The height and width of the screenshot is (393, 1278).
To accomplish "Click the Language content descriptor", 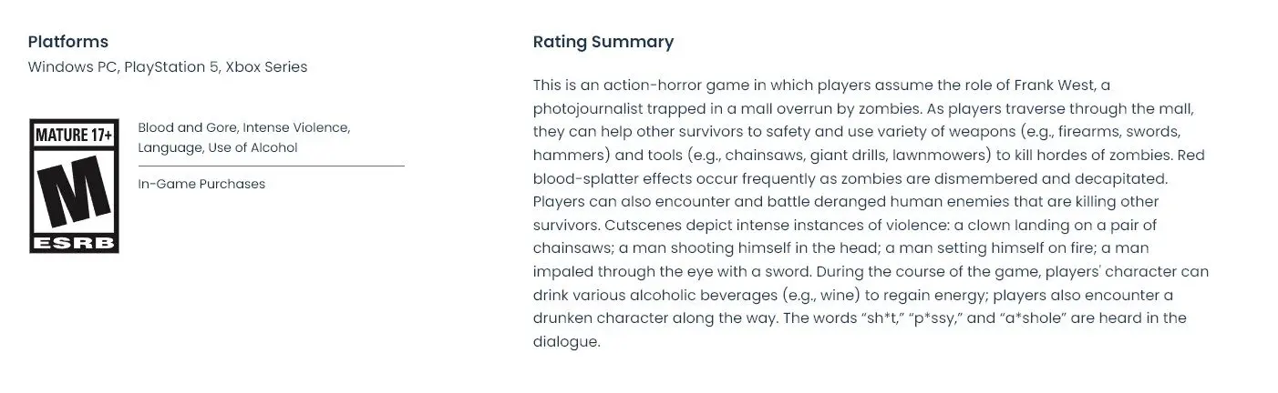I will pyautogui.click(x=167, y=147).
